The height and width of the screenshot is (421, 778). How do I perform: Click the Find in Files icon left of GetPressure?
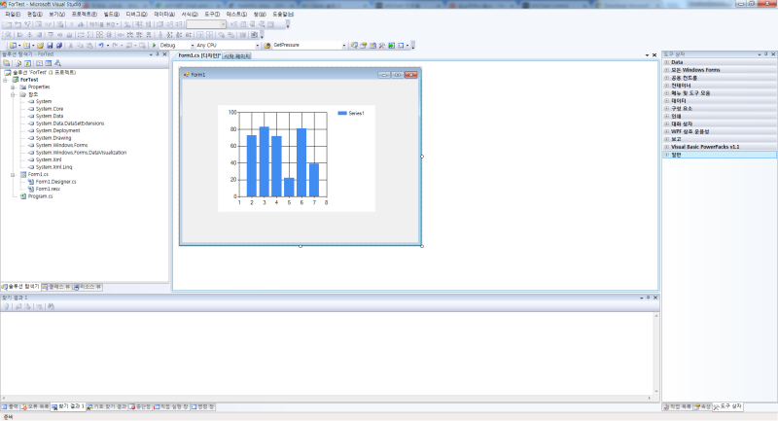[x=266, y=45]
